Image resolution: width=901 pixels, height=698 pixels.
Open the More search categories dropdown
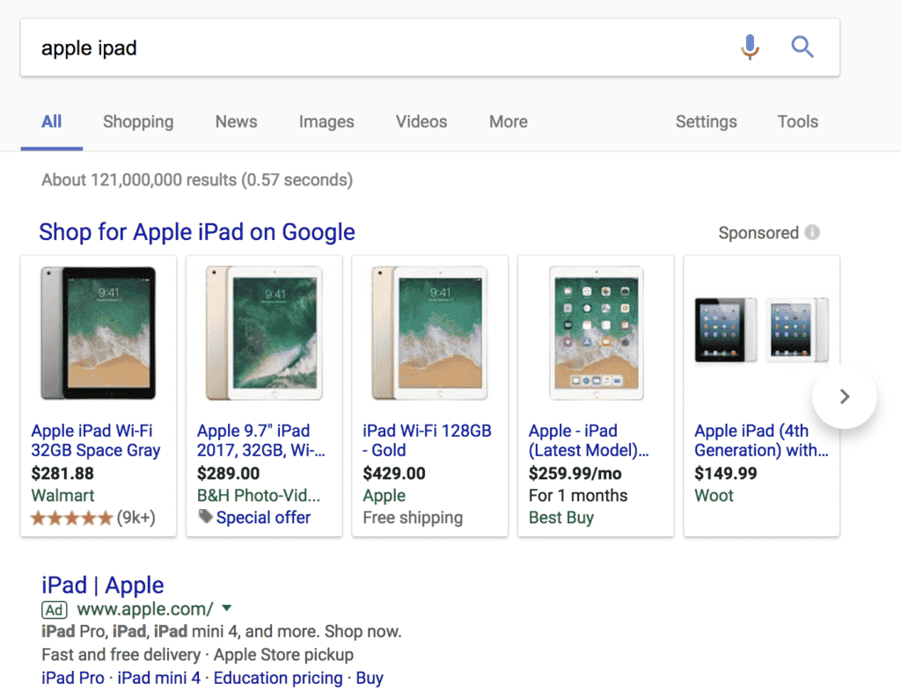point(508,121)
